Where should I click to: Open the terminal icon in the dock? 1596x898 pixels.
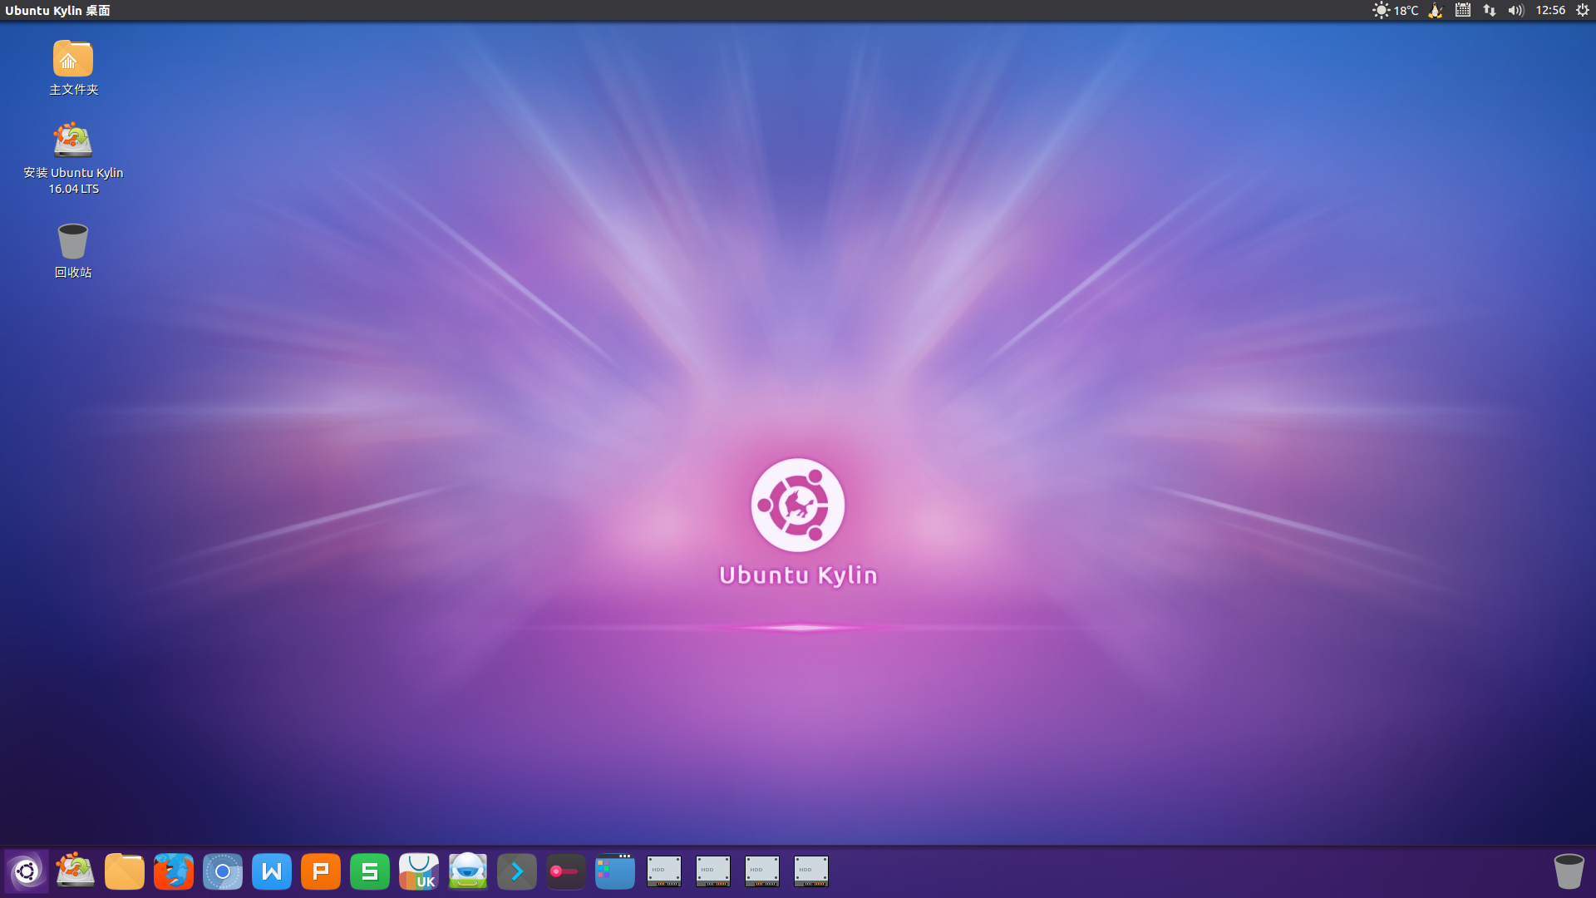pyautogui.click(x=516, y=871)
